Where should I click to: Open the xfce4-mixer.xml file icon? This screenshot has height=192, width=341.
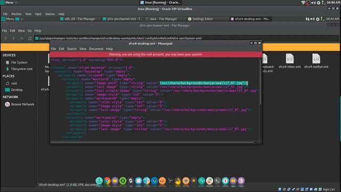[x=289, y=61]
